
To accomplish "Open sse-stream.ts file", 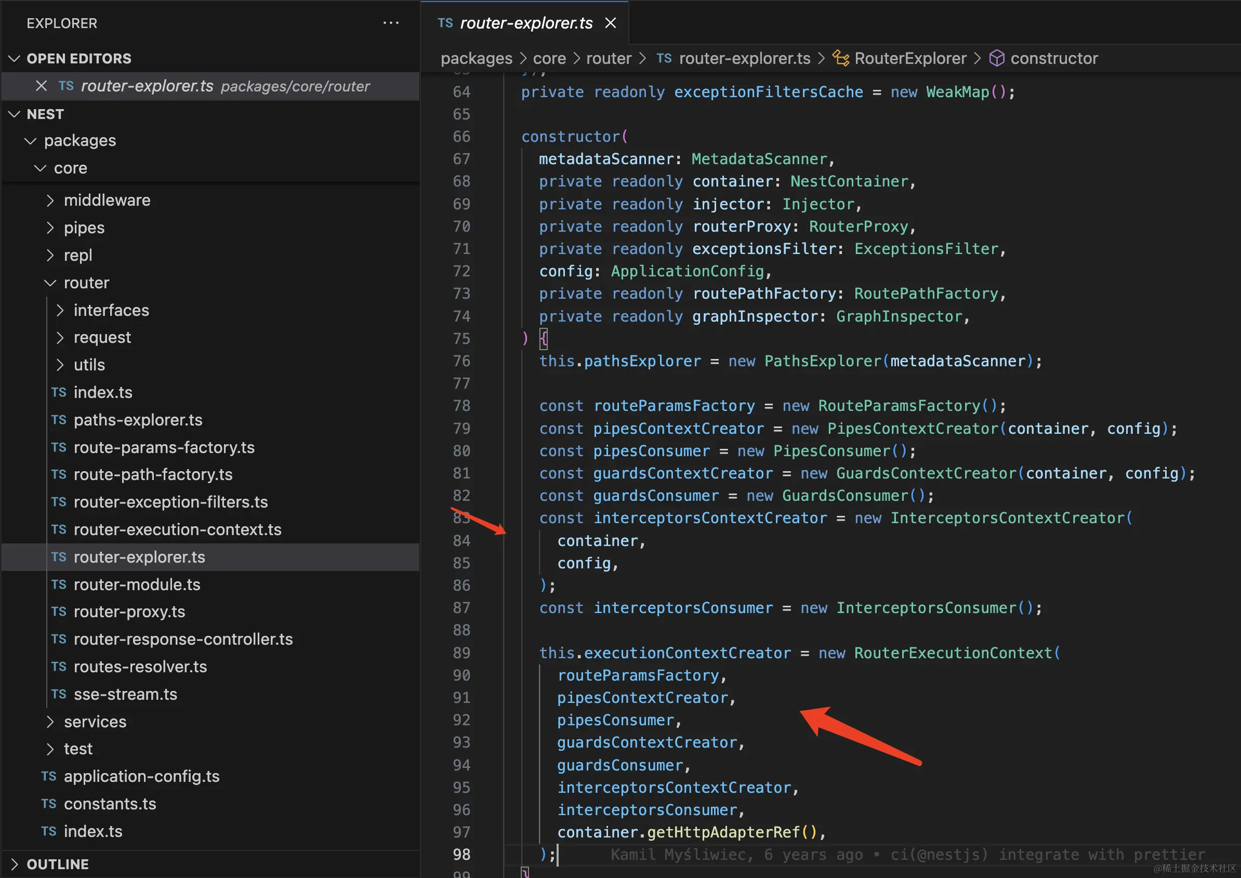I will [x=125, y=694].
